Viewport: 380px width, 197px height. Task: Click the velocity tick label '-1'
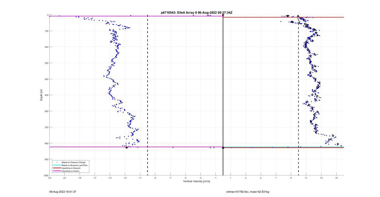216,178
